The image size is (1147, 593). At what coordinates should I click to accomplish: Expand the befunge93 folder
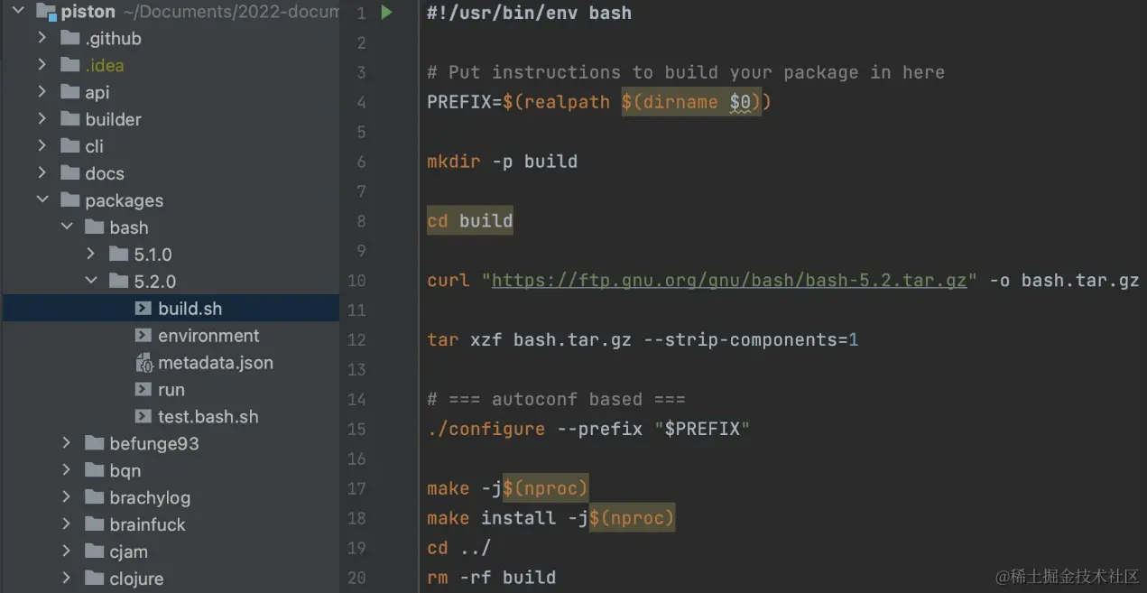tap(66, 443)
